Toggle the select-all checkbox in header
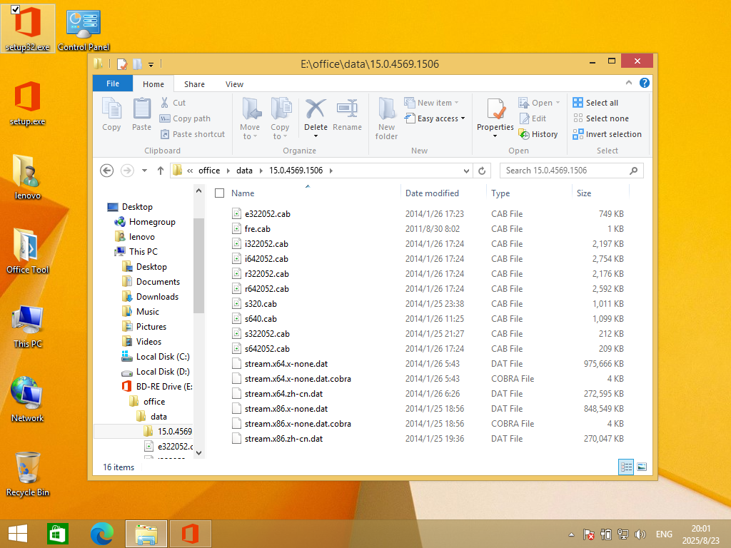 click(x=220, y=193)
